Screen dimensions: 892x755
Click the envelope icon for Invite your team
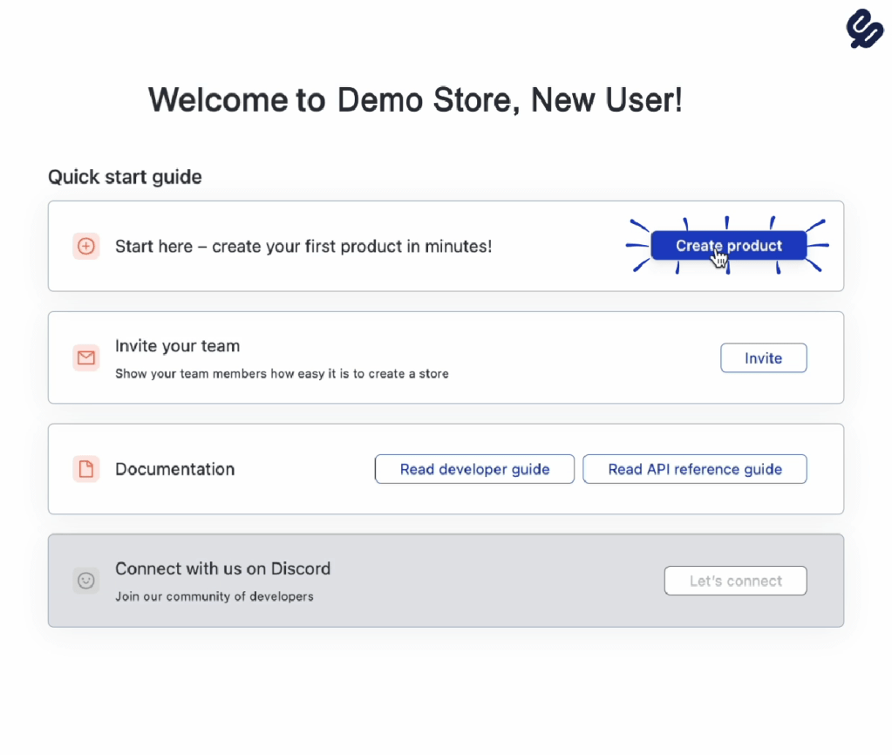[85, 357]
